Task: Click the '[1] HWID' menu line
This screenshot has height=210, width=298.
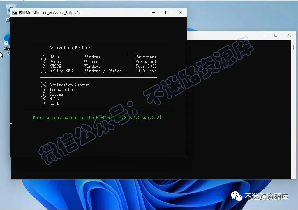Action: [50, 57]
